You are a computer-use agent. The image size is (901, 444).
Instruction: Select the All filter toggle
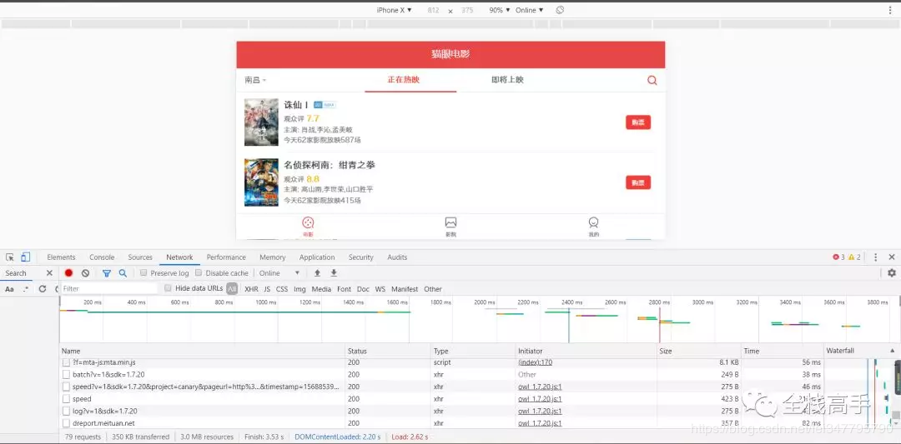pos(232,289)
